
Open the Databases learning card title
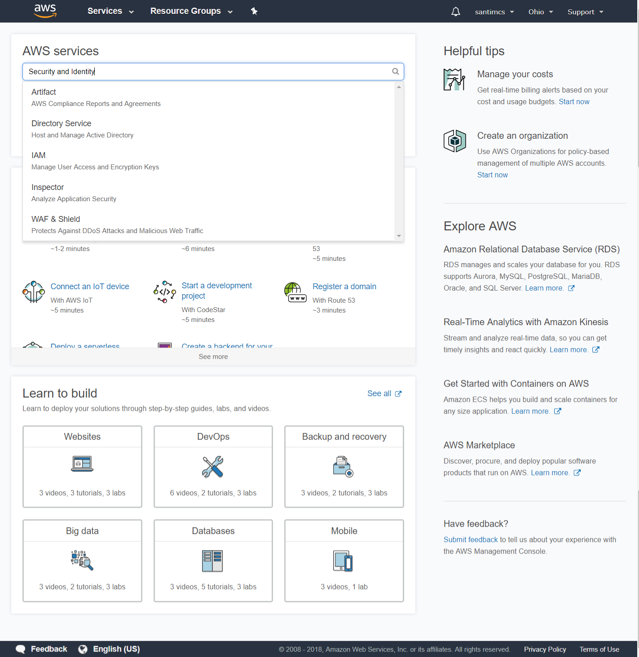click(213, 531)
